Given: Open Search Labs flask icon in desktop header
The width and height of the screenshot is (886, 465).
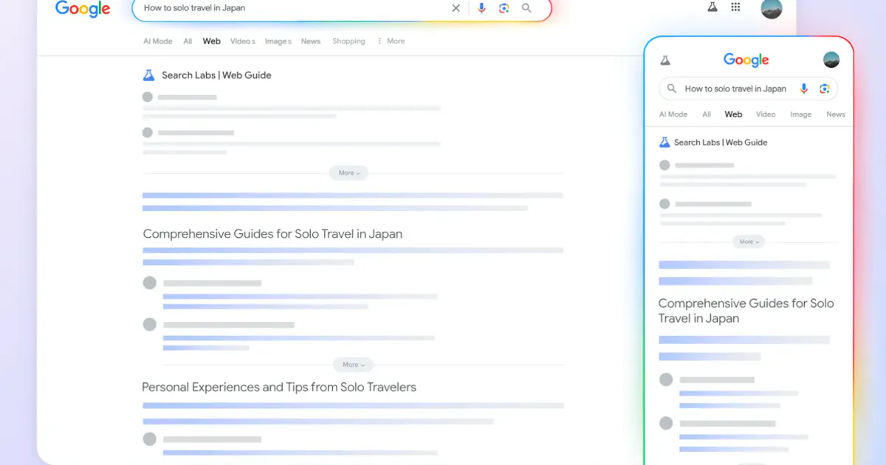Looking at the screenshot, I should point(712,7).
